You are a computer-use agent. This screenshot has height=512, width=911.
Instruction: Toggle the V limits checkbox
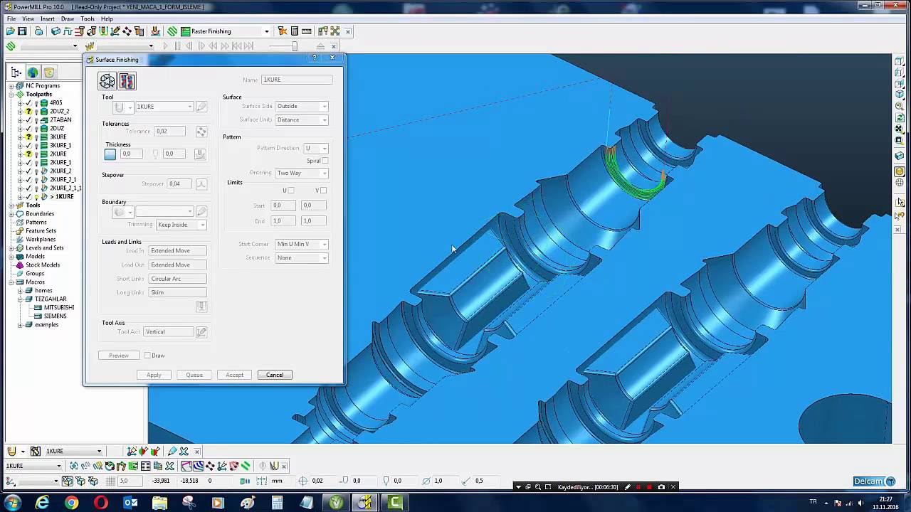tap(323, 191)
